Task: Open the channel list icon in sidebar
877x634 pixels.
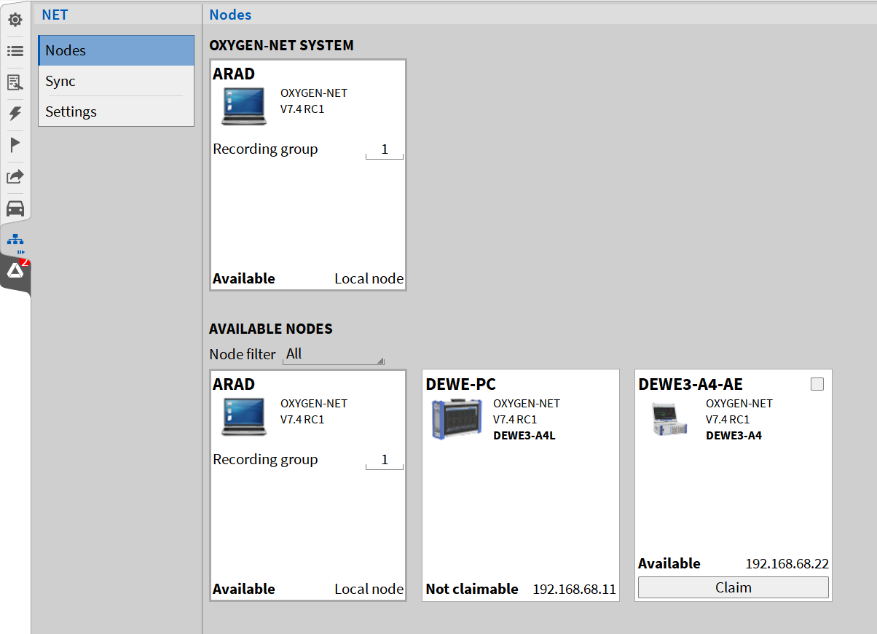Action: pyautogui.click(x=15, y=51)
